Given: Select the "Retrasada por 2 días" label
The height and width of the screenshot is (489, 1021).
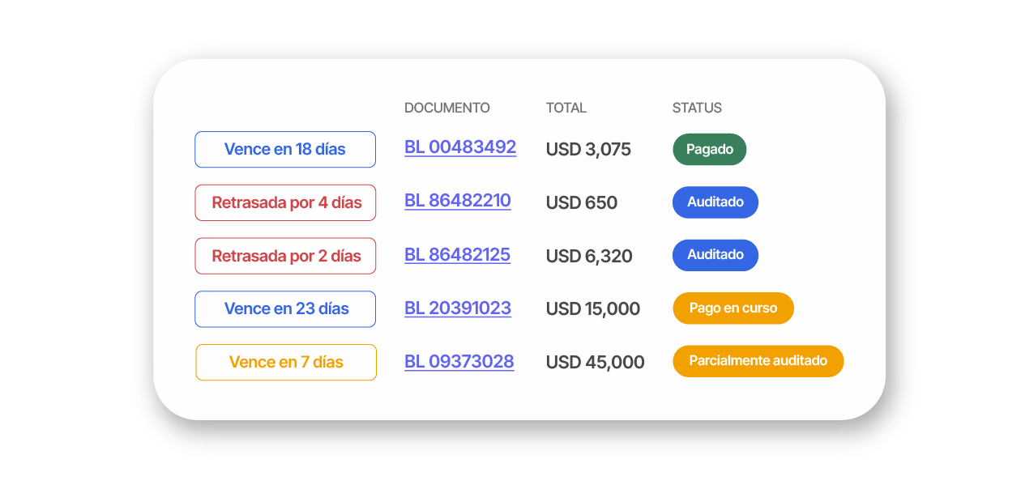Looking at the screenshot, I should click(285, 256).
